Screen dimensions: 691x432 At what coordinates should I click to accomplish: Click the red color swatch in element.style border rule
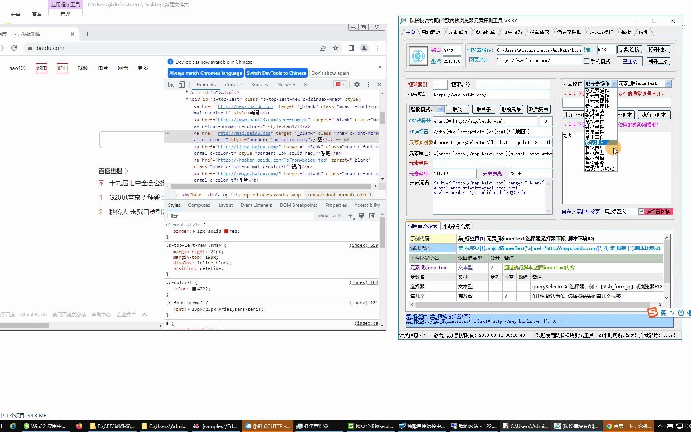point(227,231)
